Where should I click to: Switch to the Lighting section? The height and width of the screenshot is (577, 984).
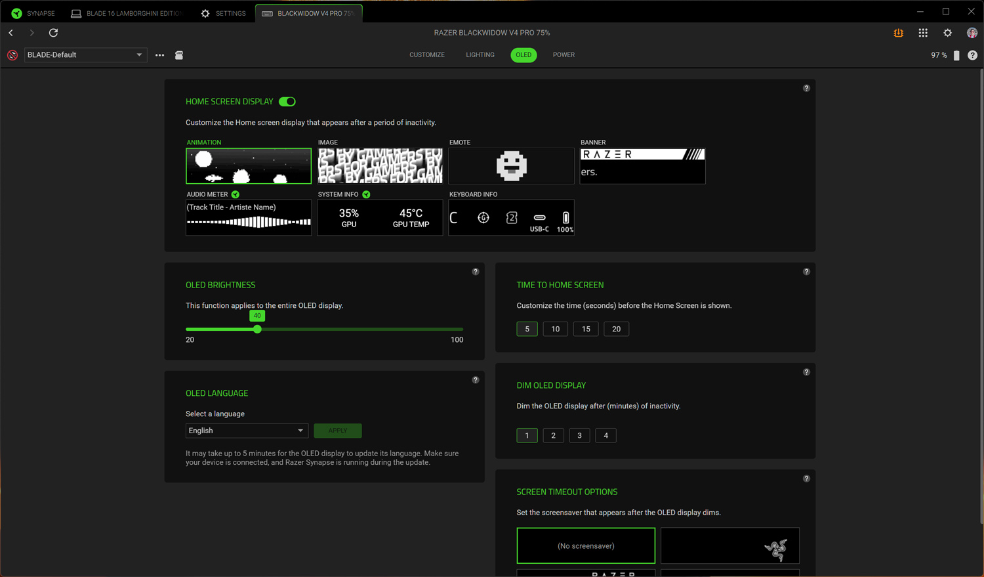point(480,55)
